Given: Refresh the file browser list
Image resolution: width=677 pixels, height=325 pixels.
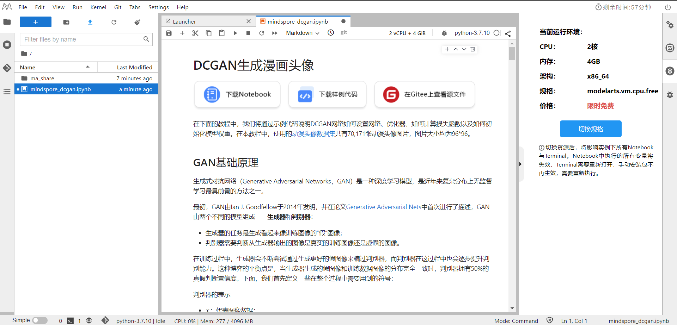Looking at the screenshot, I should [x=114, y=22].
